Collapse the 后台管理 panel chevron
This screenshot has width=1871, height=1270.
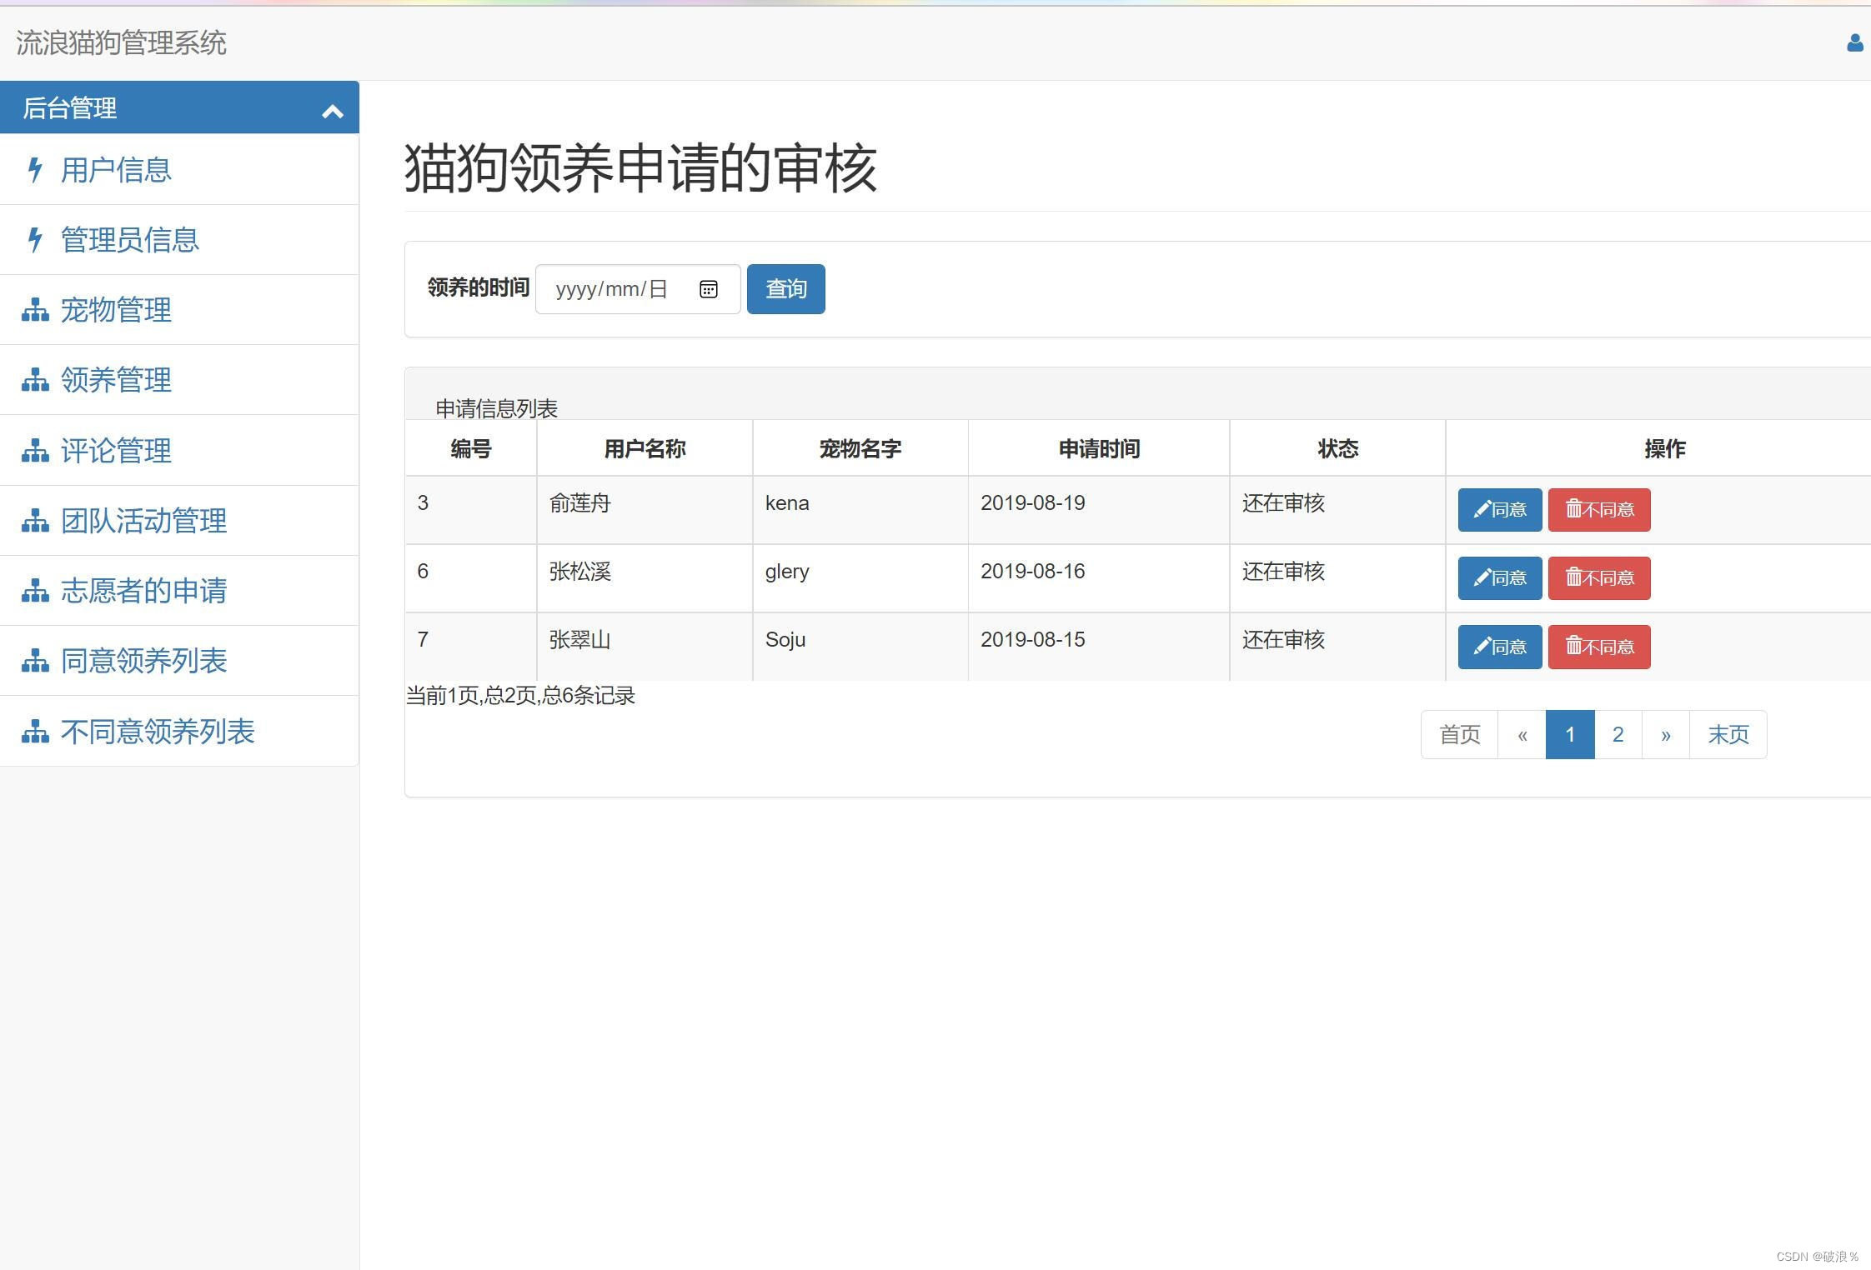[x=333, y=111]
